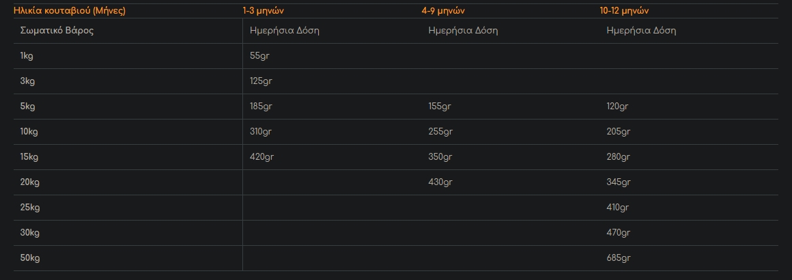Image resolution: width=792 pixels, height=280 pixels.
Task: Click the 420gr dose value
Action: coord(262,157)
